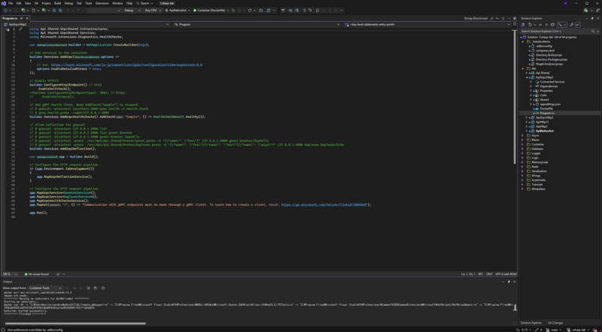Image resolution: width=602 pixels, height=332 pixels.
Task: Click the Solution Explorer Collapse All icon
Action: pos(546,25)
